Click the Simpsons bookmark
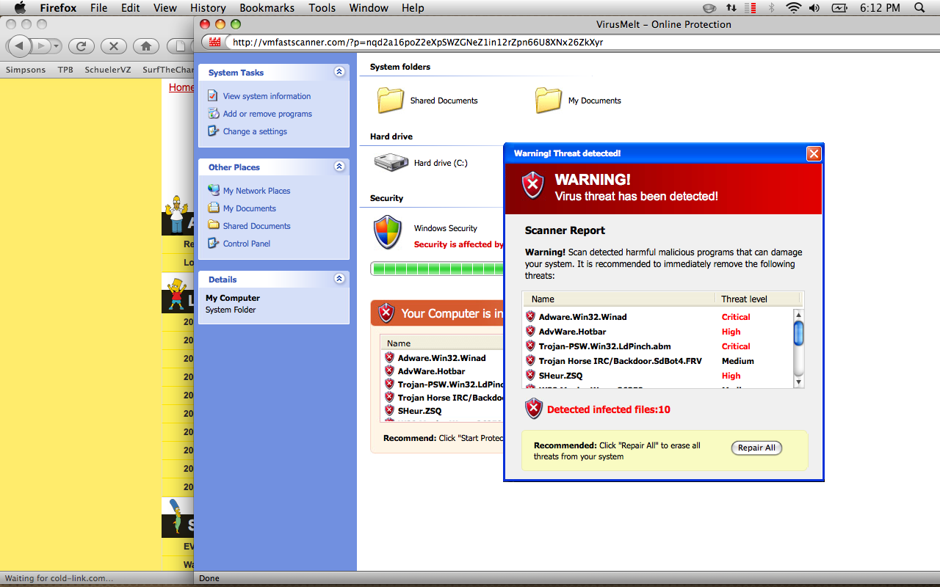The height and width of the screenshot is (587, 940). 26,70
